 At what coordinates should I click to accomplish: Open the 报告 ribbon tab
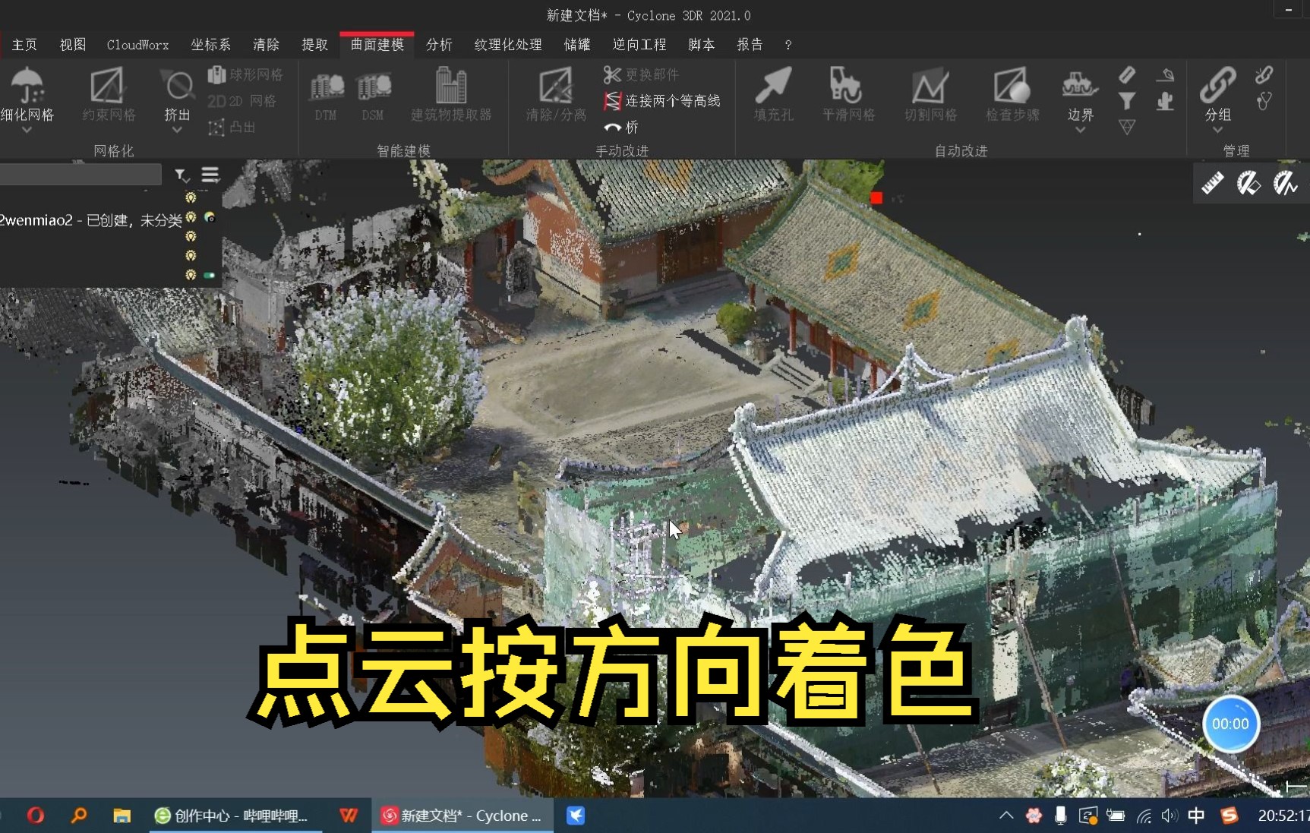pyautogui.click(x=750, y=45)
